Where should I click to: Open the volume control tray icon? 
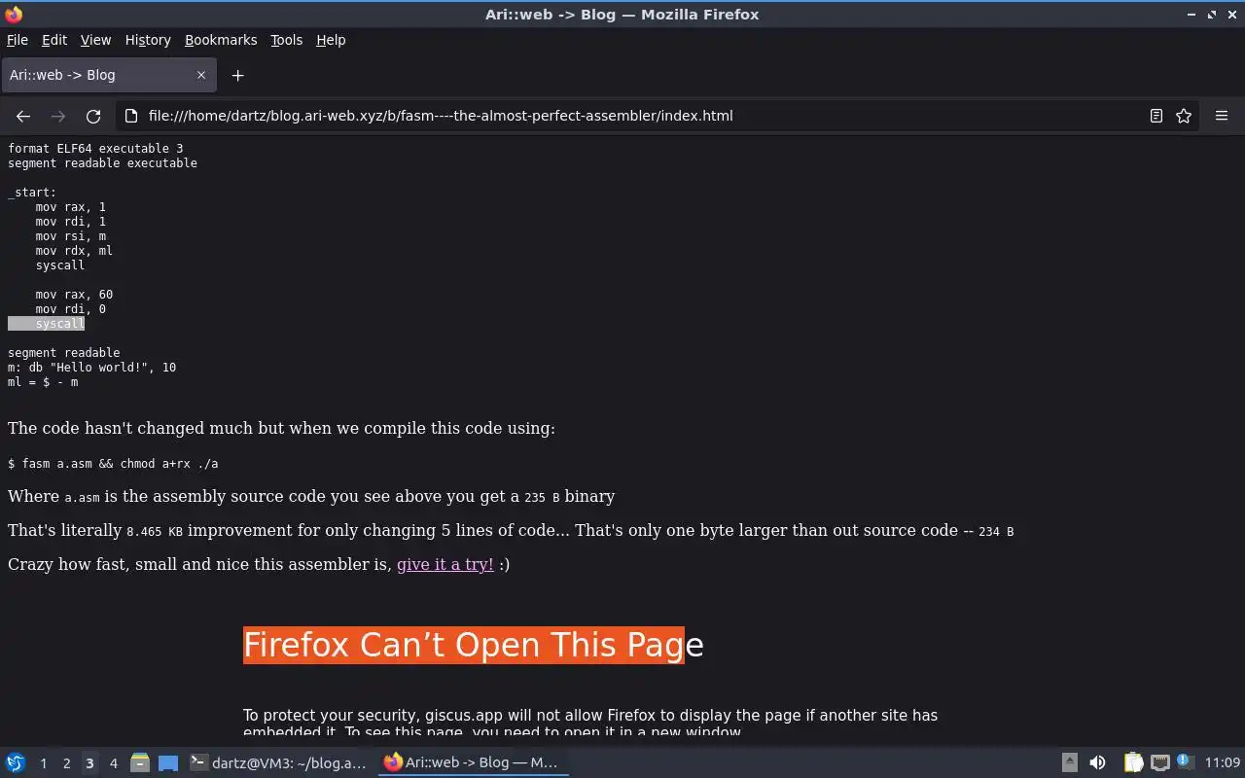(1097, 762)
